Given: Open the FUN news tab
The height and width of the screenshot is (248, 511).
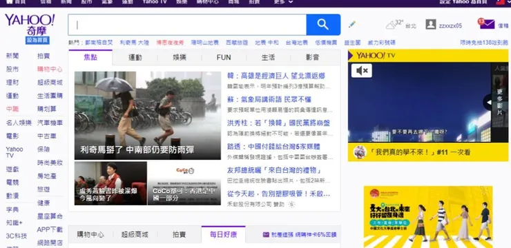Looking at the screenshot, I should click(x=224, y=58).
